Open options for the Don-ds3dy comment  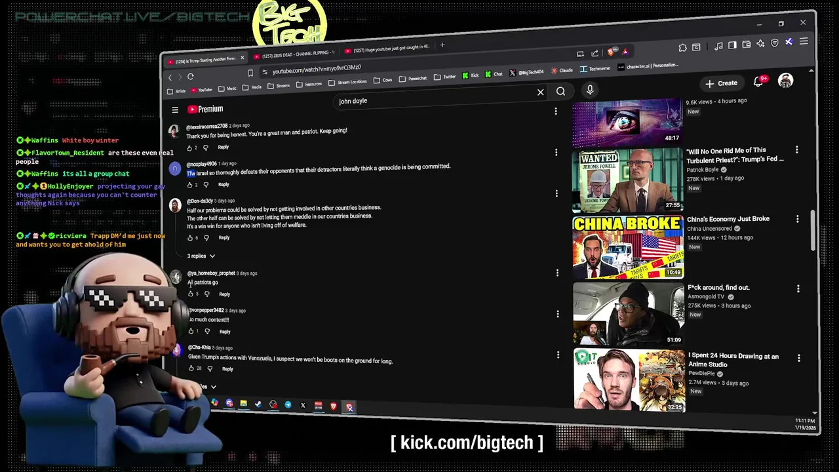pyautogui.click(x=556, y=194)
